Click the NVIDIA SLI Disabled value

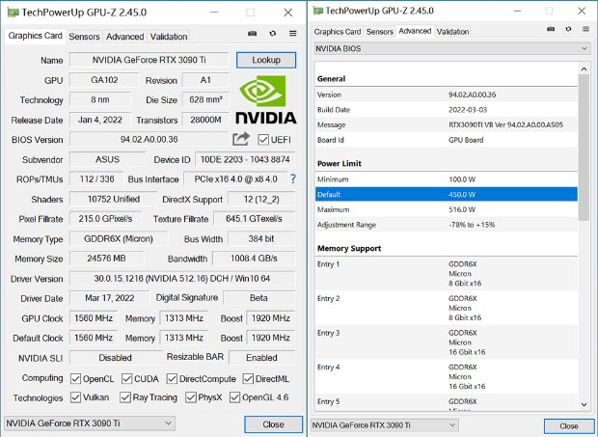point(116,357)
